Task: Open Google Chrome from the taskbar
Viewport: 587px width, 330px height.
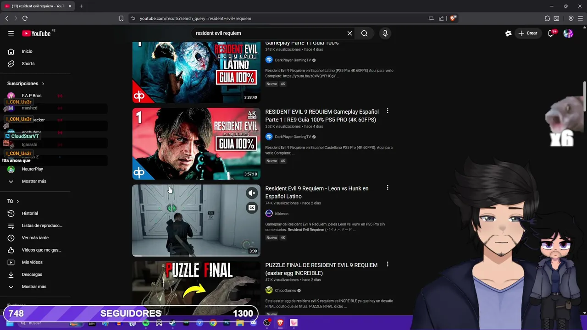Action: pyautogui.click(x=213, y=323)
